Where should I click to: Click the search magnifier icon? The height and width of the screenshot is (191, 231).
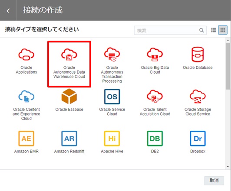201,30
